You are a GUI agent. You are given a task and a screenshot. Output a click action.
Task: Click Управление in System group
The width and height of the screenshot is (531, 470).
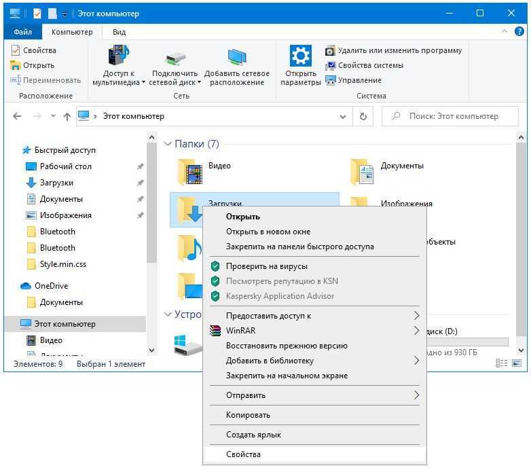click(354, 80)
